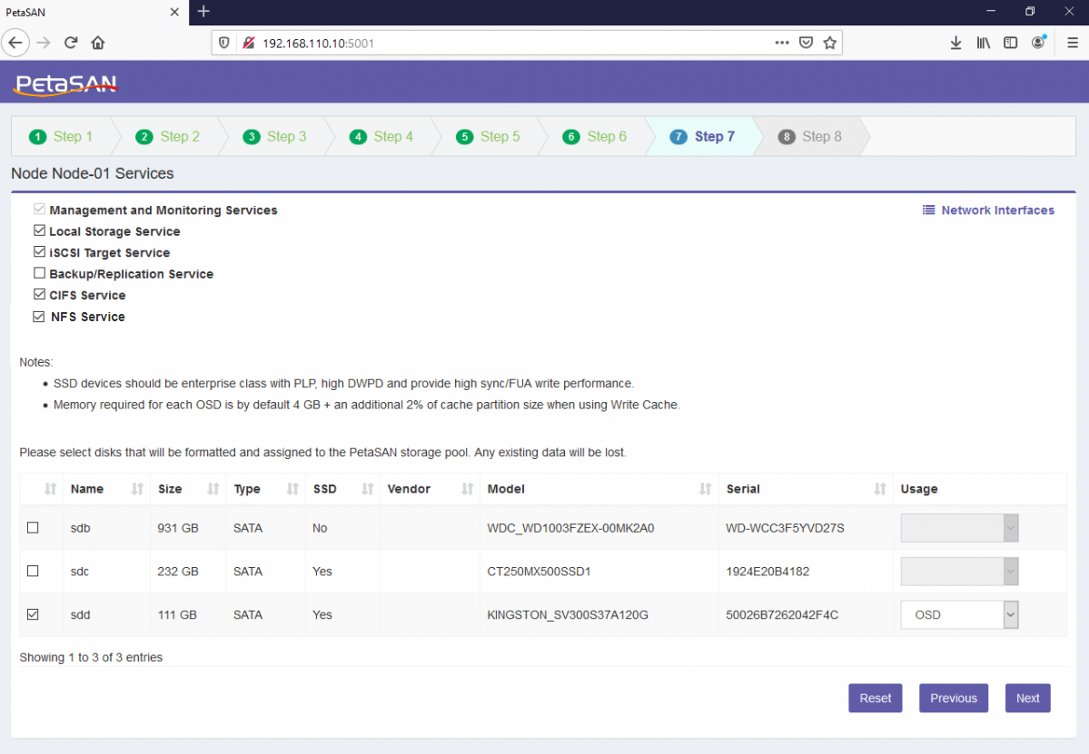Go to Step 8 in wizard

tap(810, 137)
